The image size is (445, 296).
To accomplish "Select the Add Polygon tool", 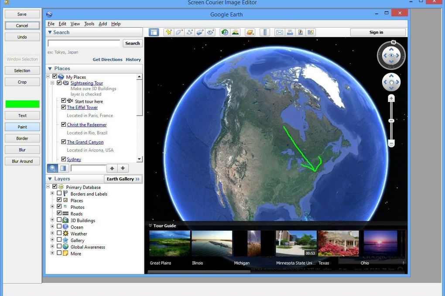I will pos(179,32).
